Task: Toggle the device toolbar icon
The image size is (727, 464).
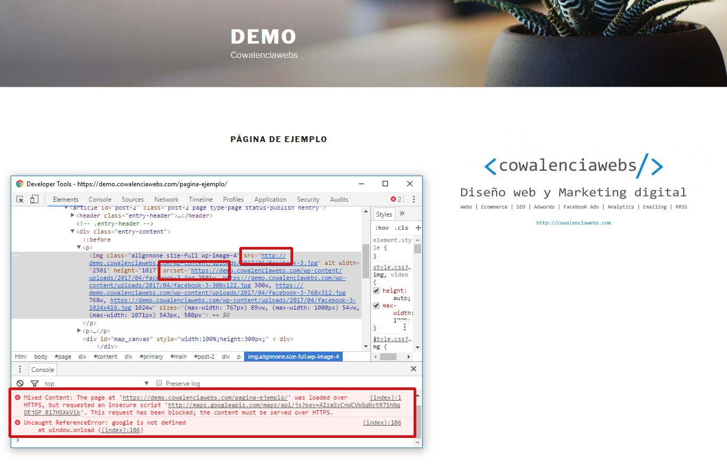Action: coord(34,200)
